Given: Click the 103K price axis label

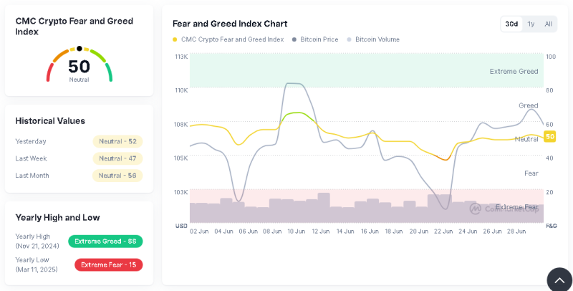Looking at the screenshot, I should (x=181, y=192).
